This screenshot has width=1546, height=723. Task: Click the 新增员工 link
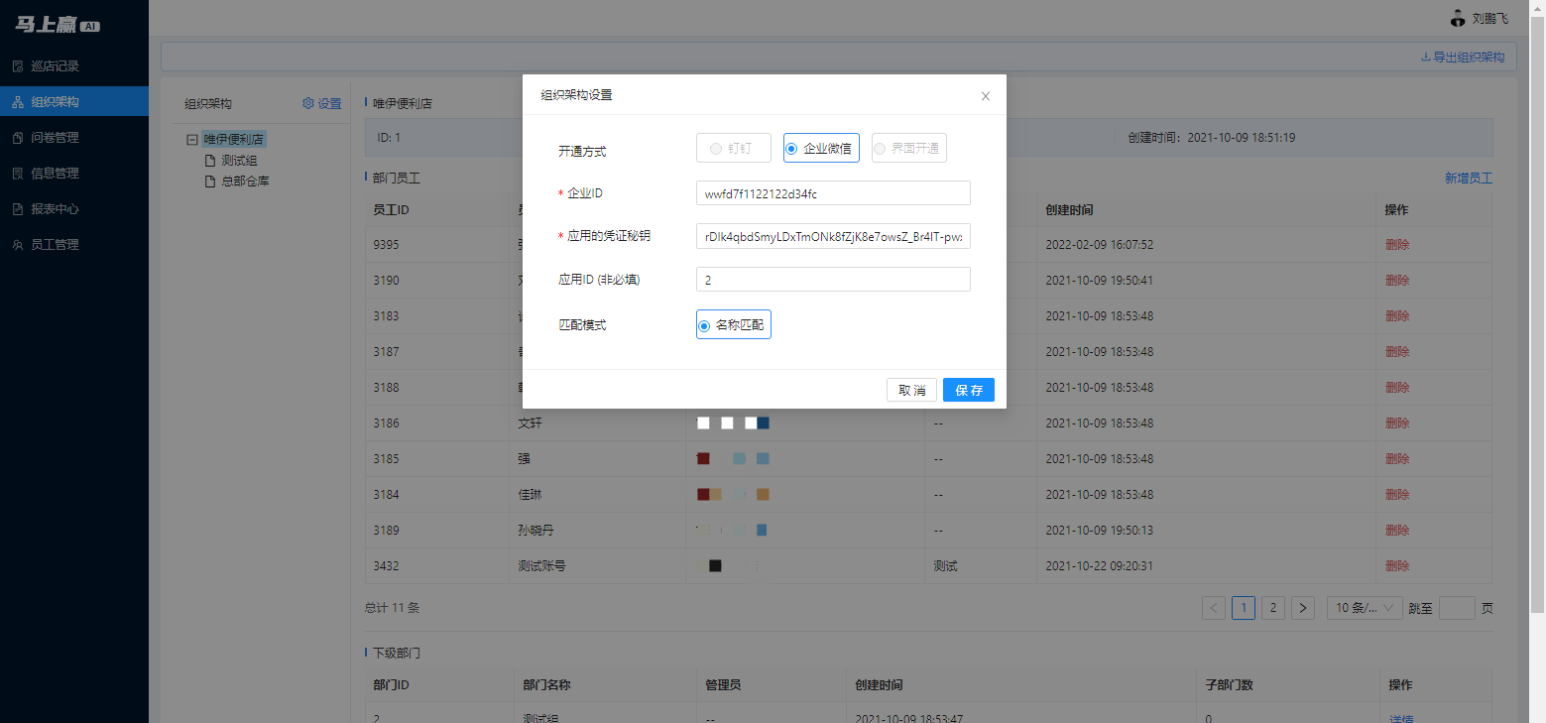(x=1468, y=179)
